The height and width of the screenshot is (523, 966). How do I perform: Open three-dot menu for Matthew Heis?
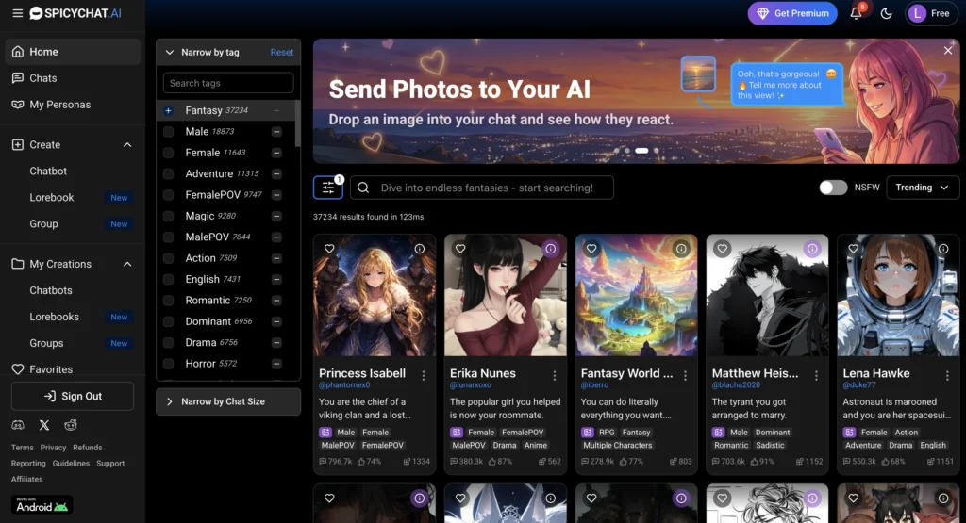816,375
